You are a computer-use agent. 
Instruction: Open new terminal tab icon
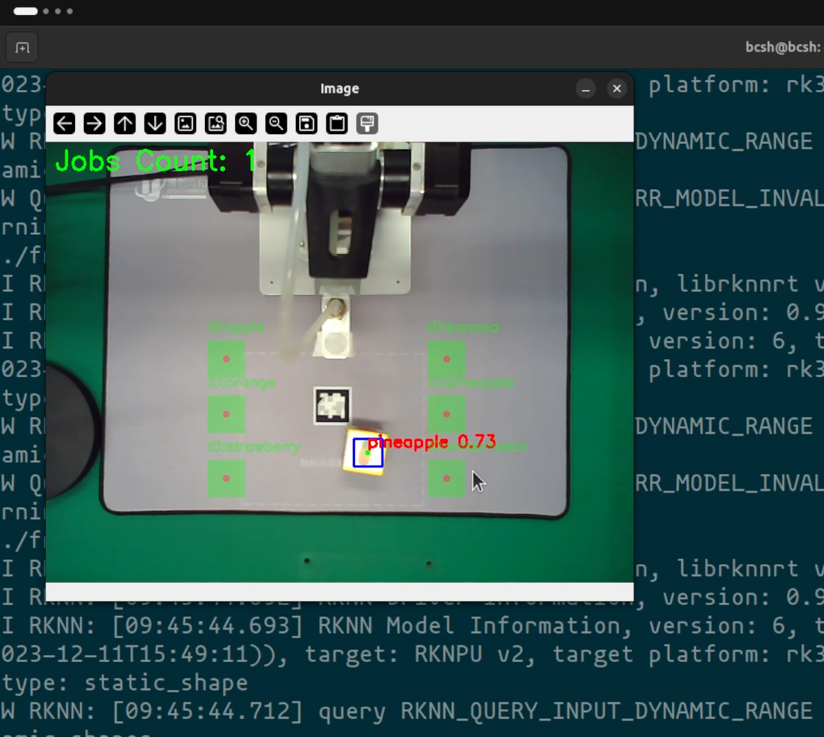click(x=22, y=48)
